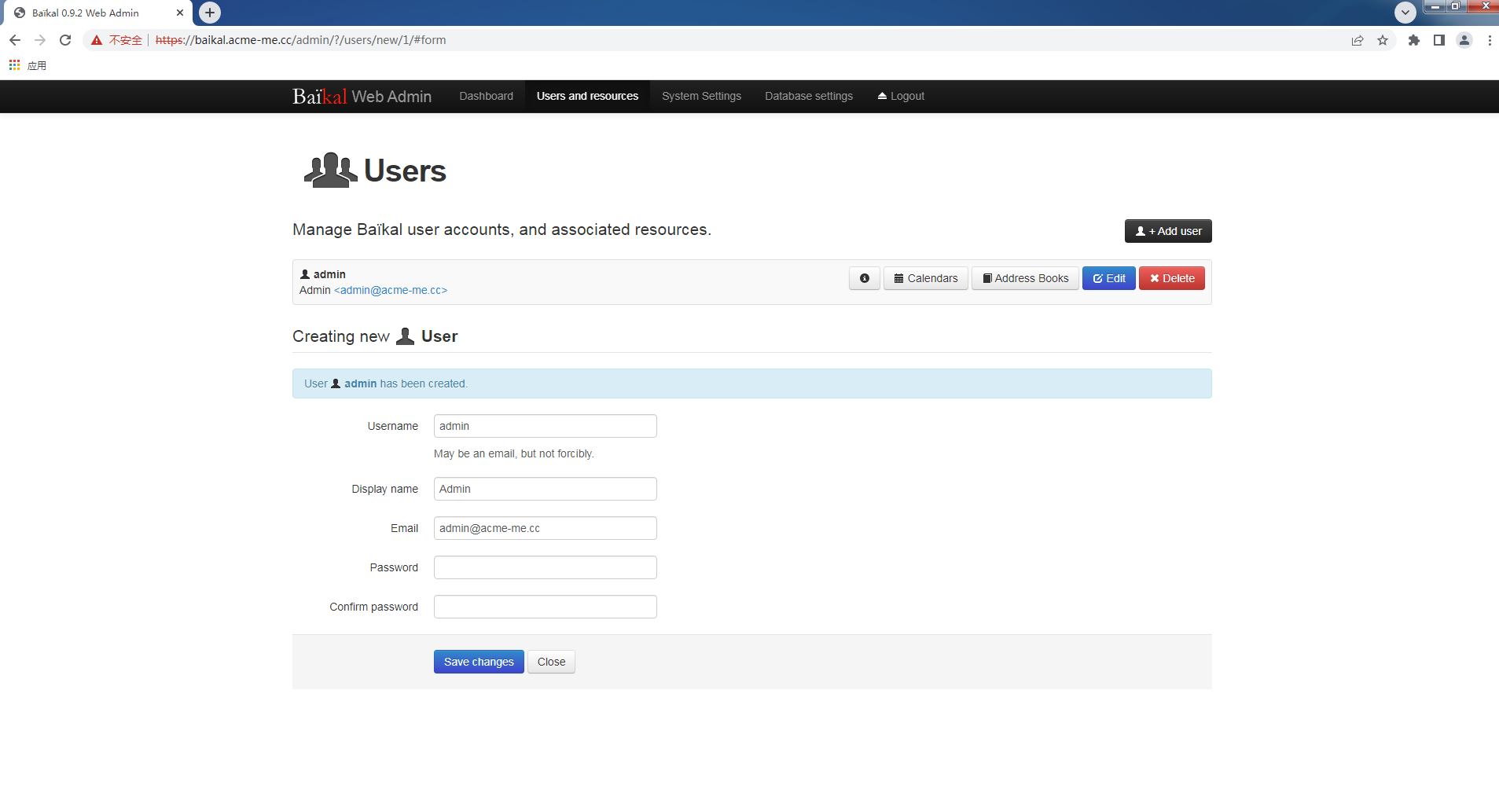This screenshot has height=811, width=1499.
Task: Click the insecure connection warning icon
Action: click(x=97, y=40)
